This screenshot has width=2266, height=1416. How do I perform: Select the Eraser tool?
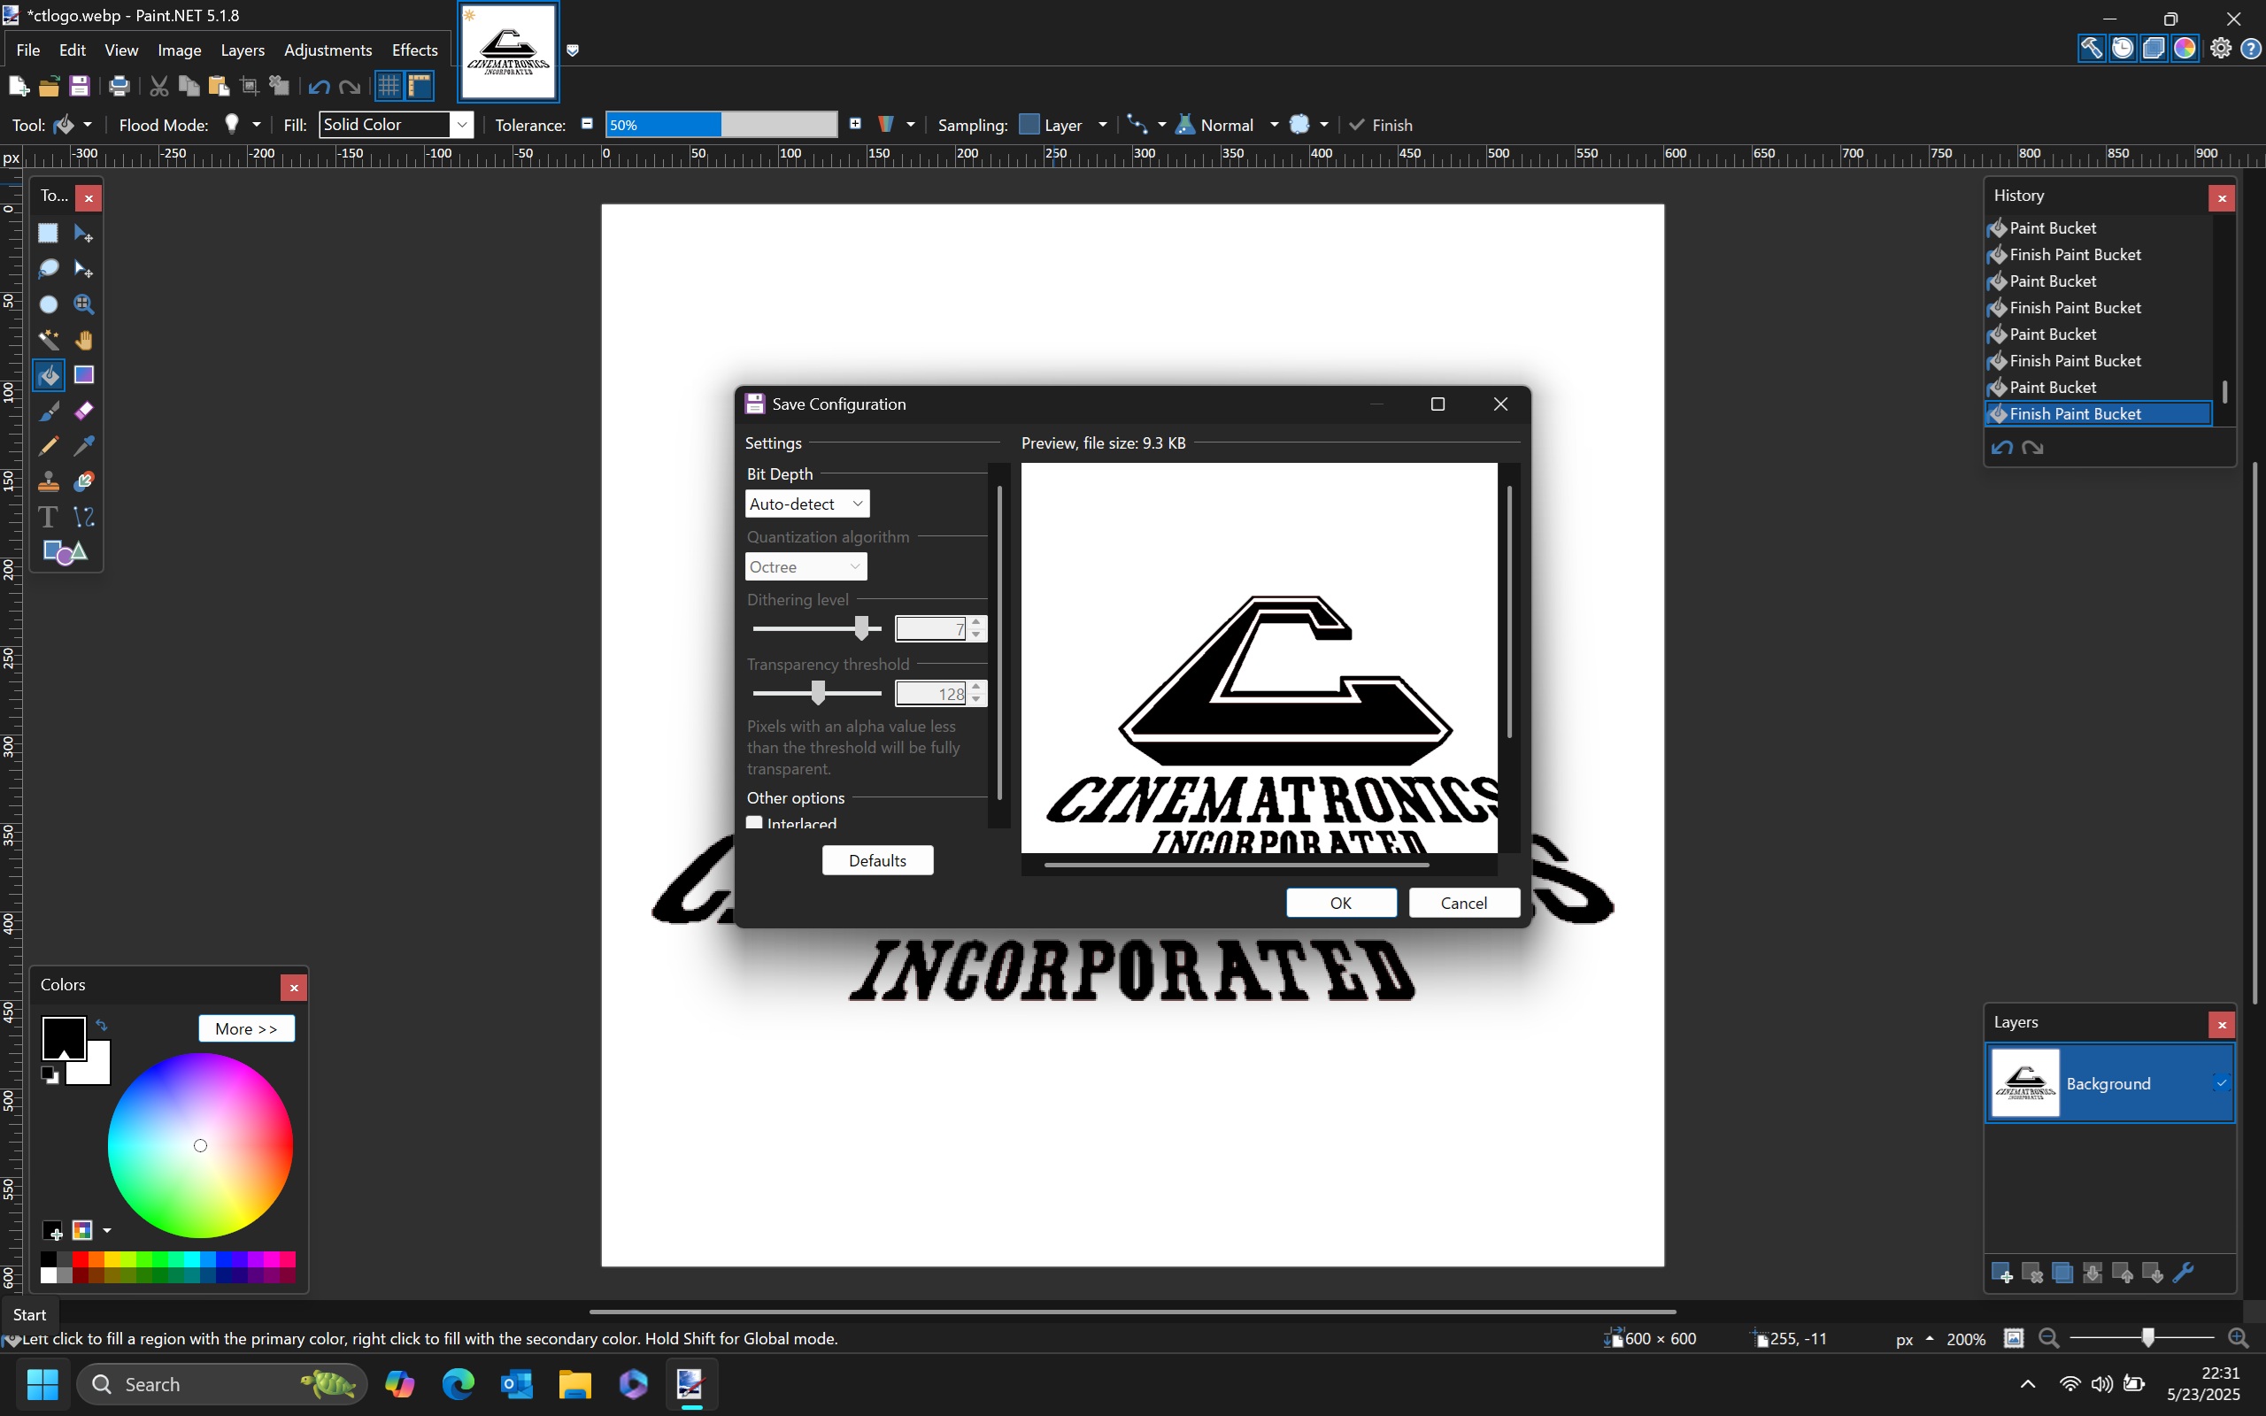[84, 410]
